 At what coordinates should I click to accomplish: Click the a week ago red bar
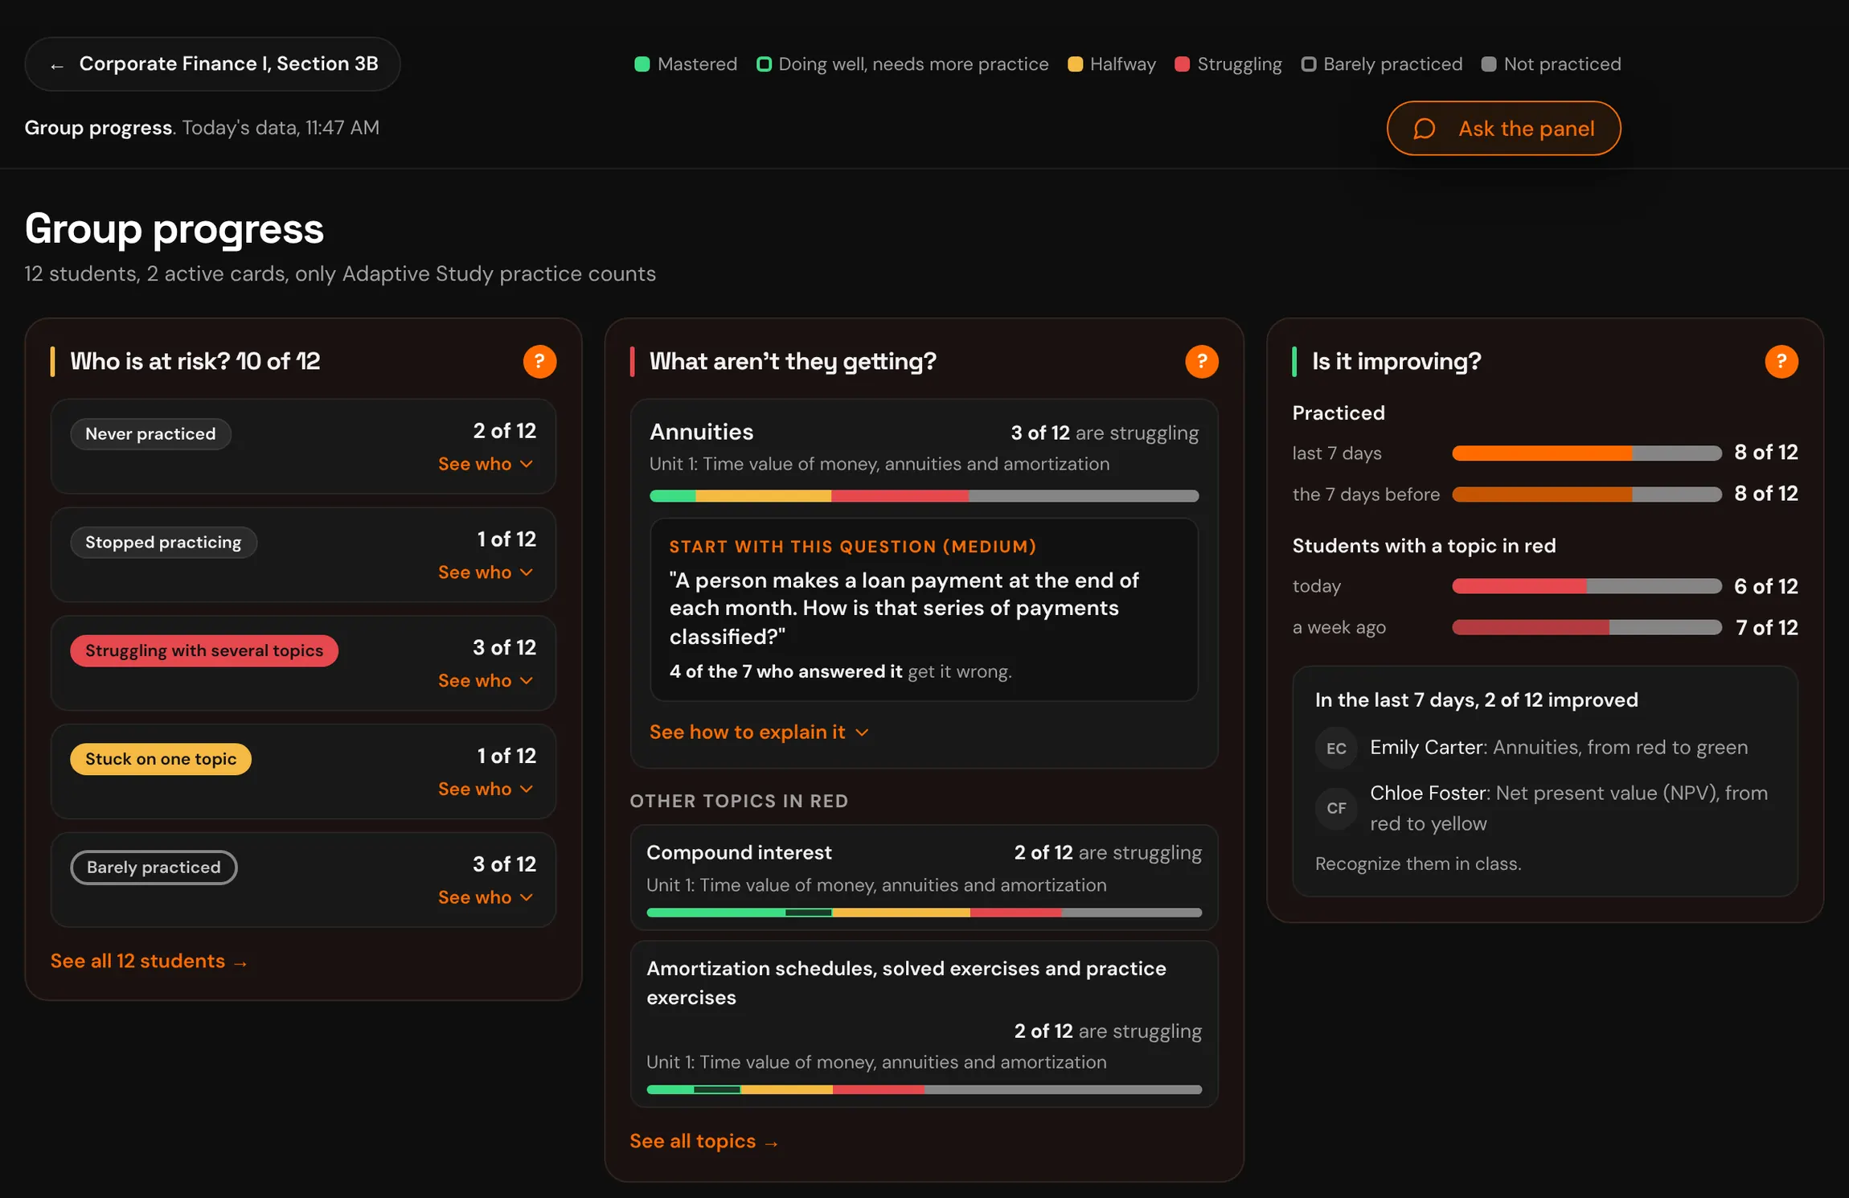point(1586,627)
